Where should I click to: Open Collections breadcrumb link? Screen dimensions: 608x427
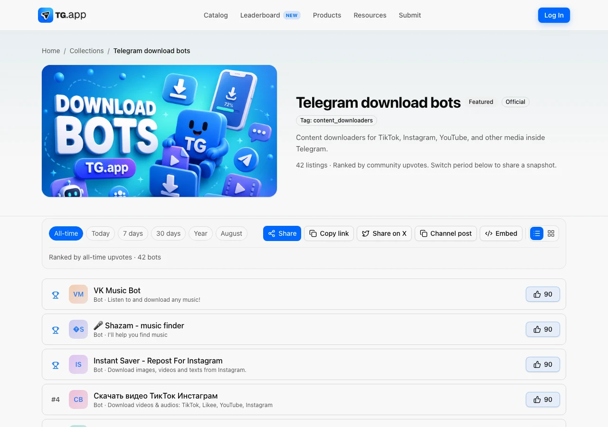(86, 51)
